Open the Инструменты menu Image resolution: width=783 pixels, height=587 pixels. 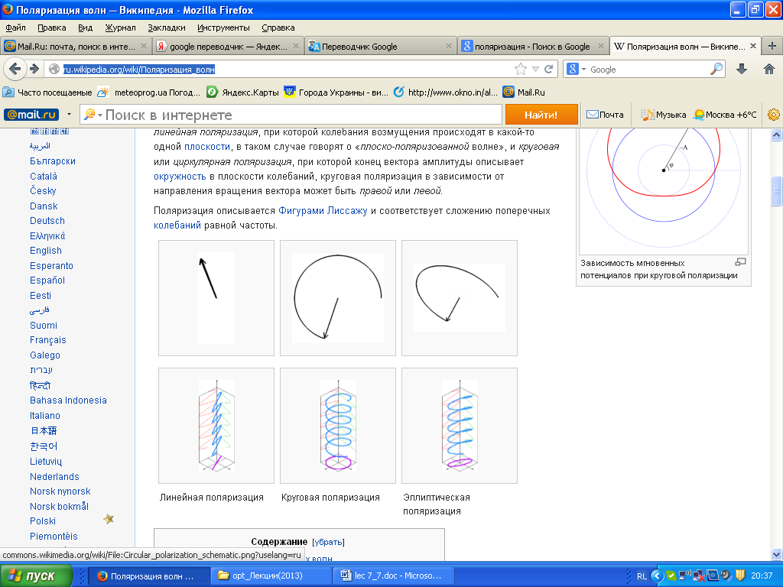[223, 28]
